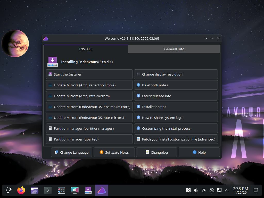The height and width of the screenshot is (198, 264).
Task: Open the screen brightness tray icon
Action: [x=204, y=190]
